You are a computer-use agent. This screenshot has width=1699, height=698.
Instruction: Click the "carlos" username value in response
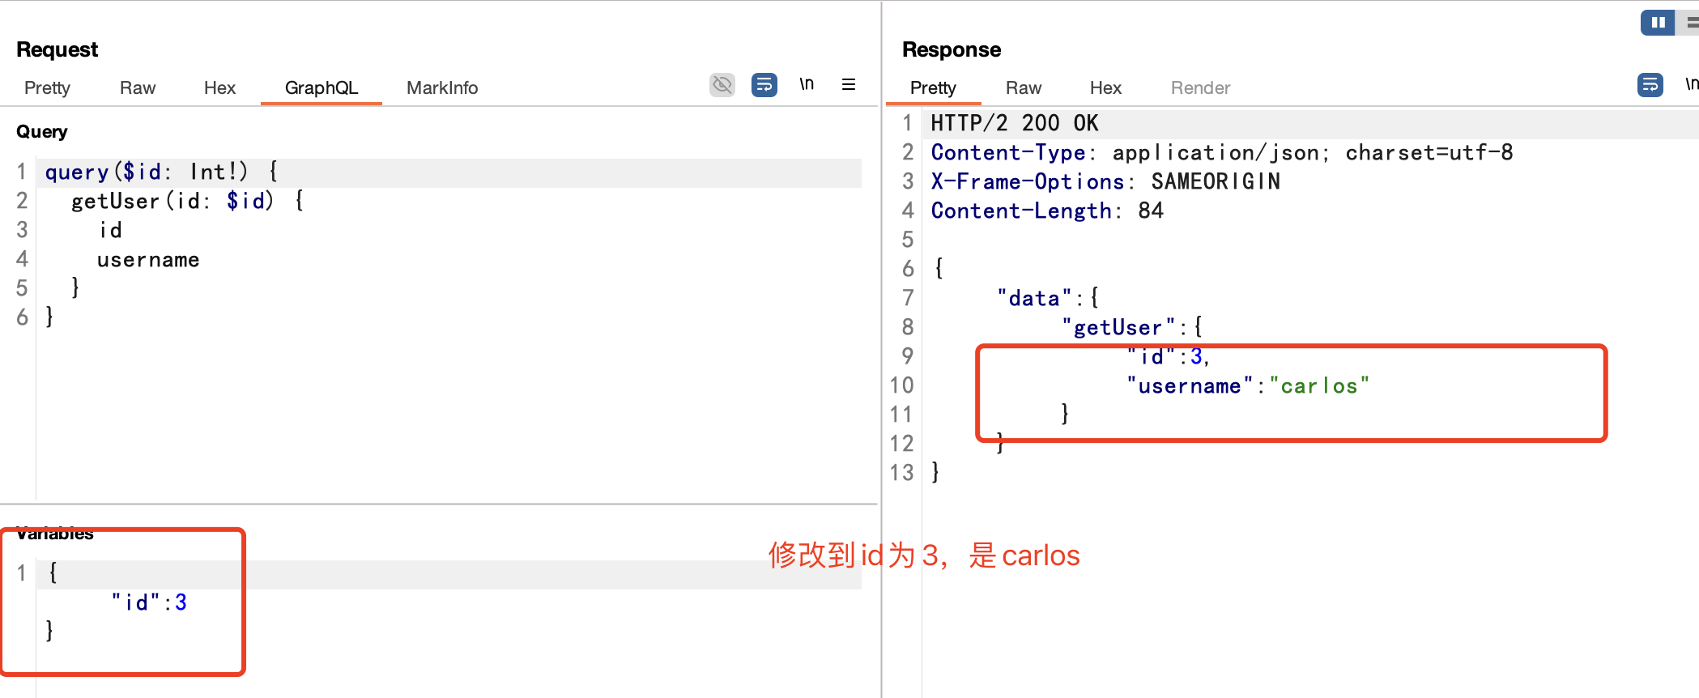(x=1318, y=386)
